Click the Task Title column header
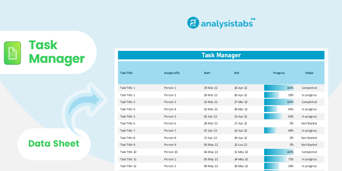The height and width of the screenshot is (171, 342). (126, 73)
